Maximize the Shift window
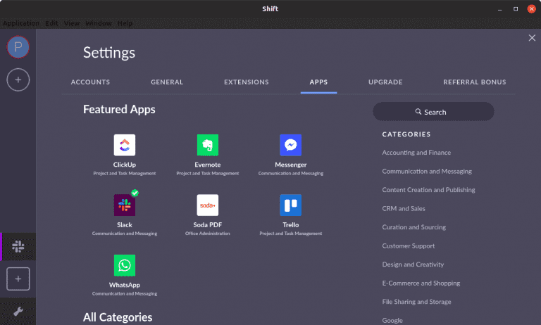 [x=516, y=9]
